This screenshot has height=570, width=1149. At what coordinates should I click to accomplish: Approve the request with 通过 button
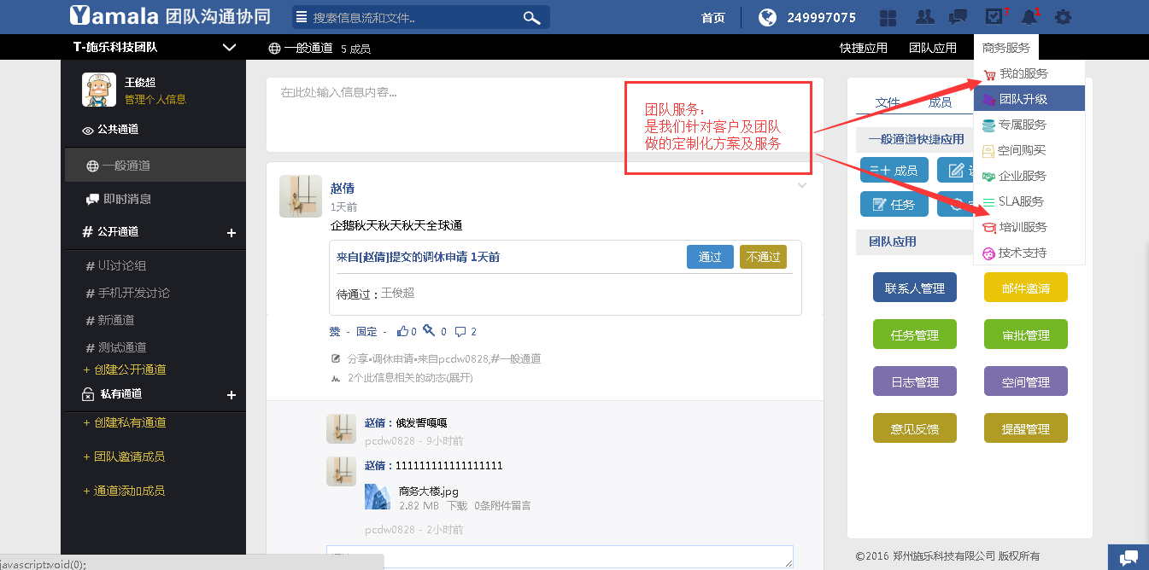tap(710, 257)
